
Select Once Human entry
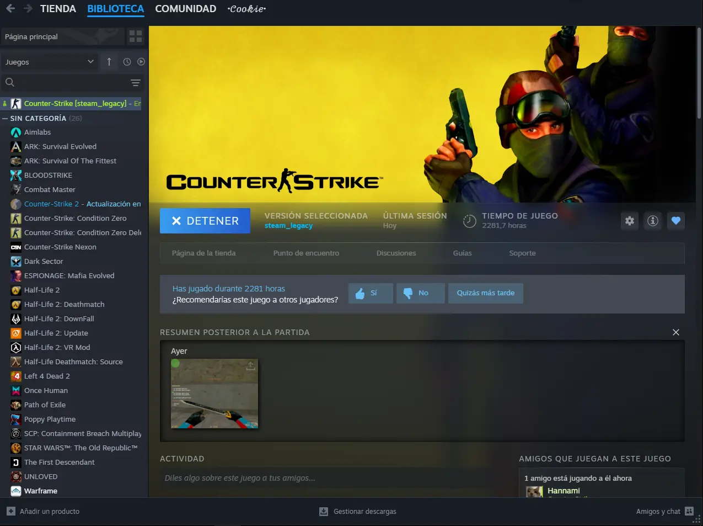46,390
